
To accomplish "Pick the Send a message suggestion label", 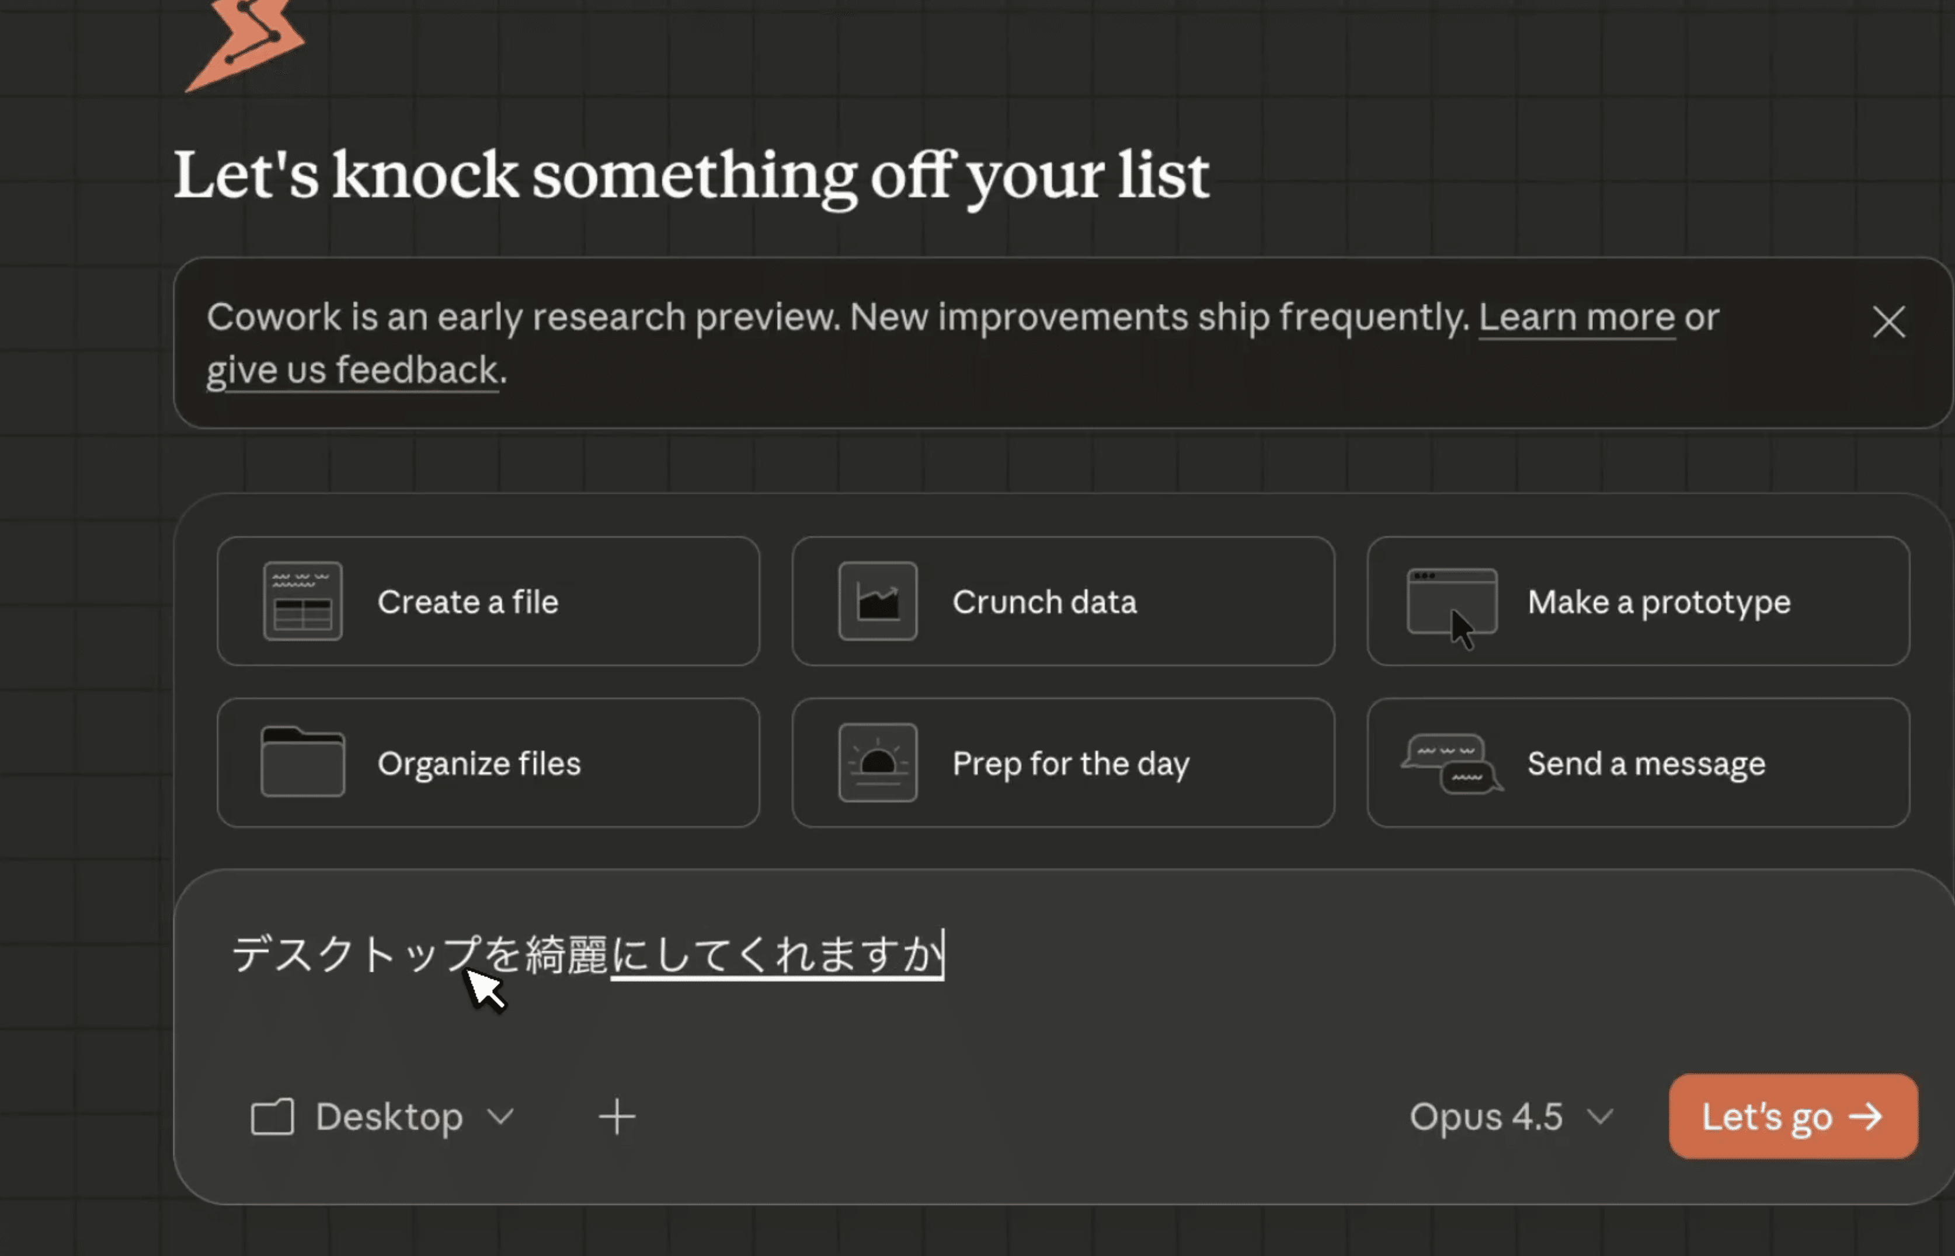I will point(1646,763).
